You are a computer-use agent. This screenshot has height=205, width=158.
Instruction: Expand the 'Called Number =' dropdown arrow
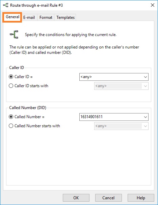point(145,117)
